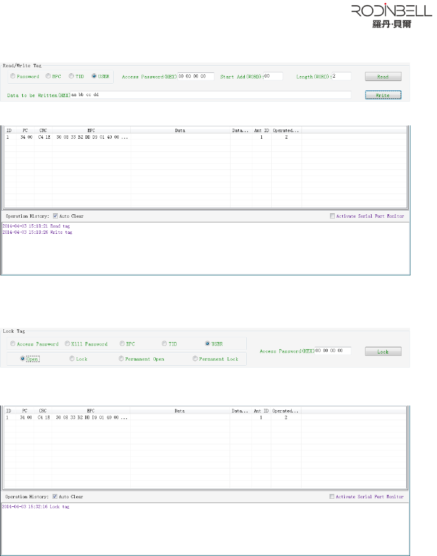This screenshot has height=556, width=437.
Task: Click CRC column header in upper table
Action: (x=43, y=131)
